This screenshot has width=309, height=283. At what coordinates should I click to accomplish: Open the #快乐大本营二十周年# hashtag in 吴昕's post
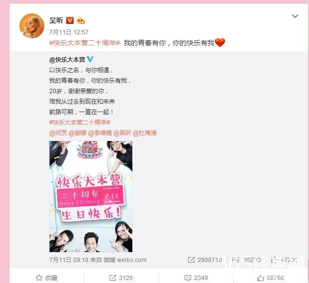click(x=85, y=43)
